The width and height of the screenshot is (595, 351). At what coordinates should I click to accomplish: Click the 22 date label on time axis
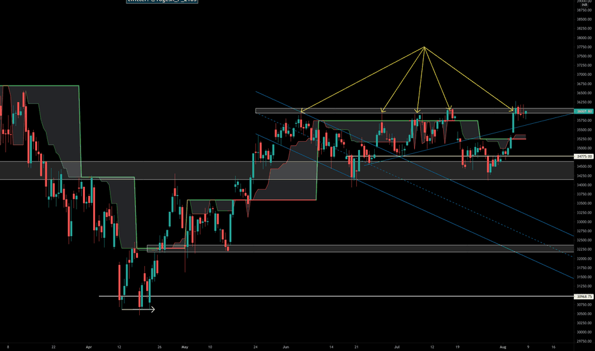(x=54, y=347)
